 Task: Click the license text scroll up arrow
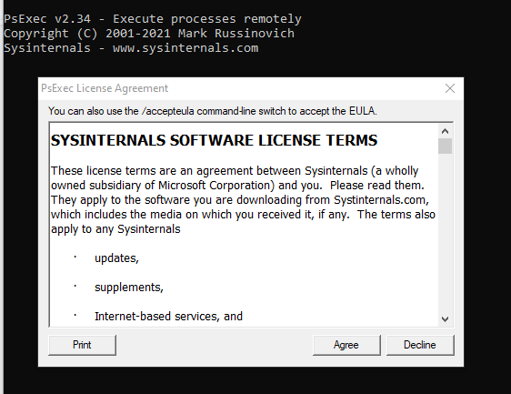(x=445, y=131)
